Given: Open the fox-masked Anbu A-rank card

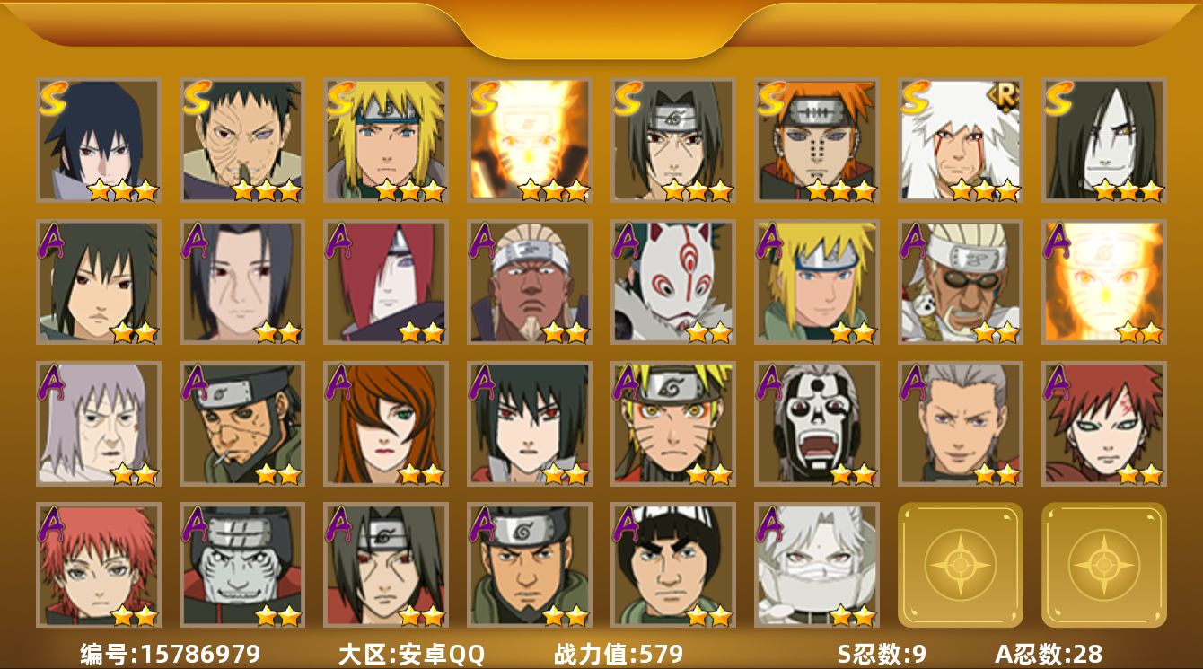Looking at the screenshot, I should 672,282.
